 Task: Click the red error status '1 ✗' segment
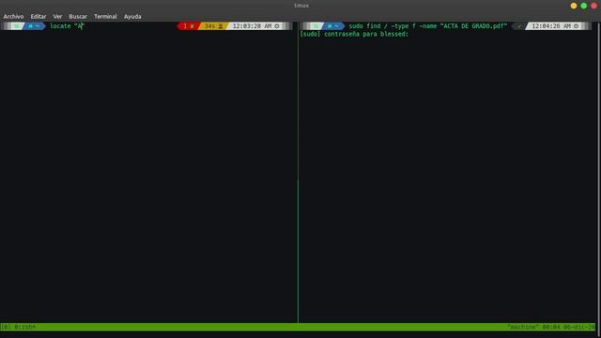click(x=188, y=26)
